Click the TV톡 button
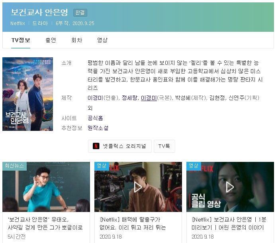 (x=164, y=146)
